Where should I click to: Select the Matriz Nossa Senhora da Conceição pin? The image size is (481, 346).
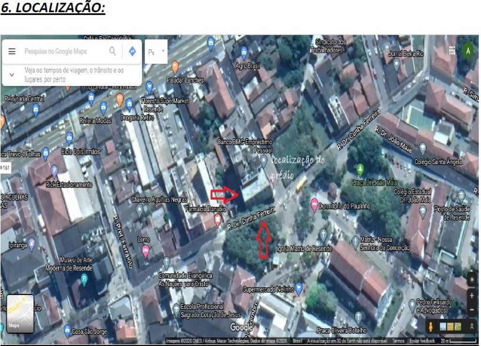click(x=355, y=242)
